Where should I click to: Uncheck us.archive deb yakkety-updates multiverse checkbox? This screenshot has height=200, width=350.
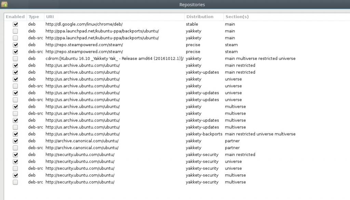tap(15, 120)
